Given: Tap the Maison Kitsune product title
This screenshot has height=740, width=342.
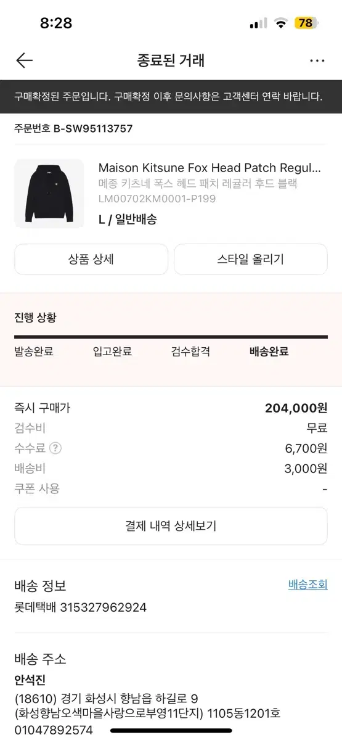Looking at the screenshot, I should pyautogui.click(x=210, y=168).
